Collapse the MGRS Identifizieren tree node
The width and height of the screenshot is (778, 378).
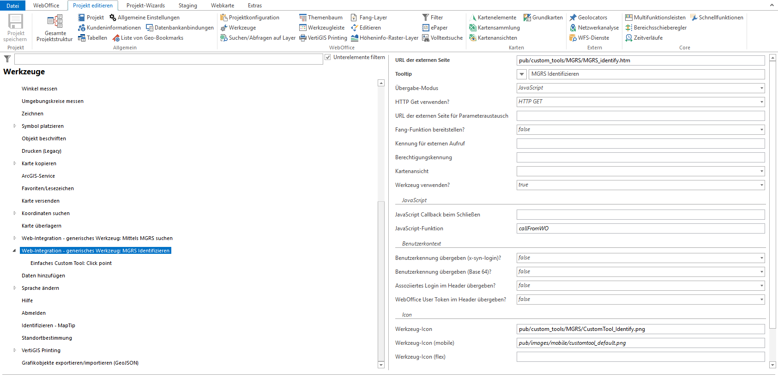click(x=14, y=251)
